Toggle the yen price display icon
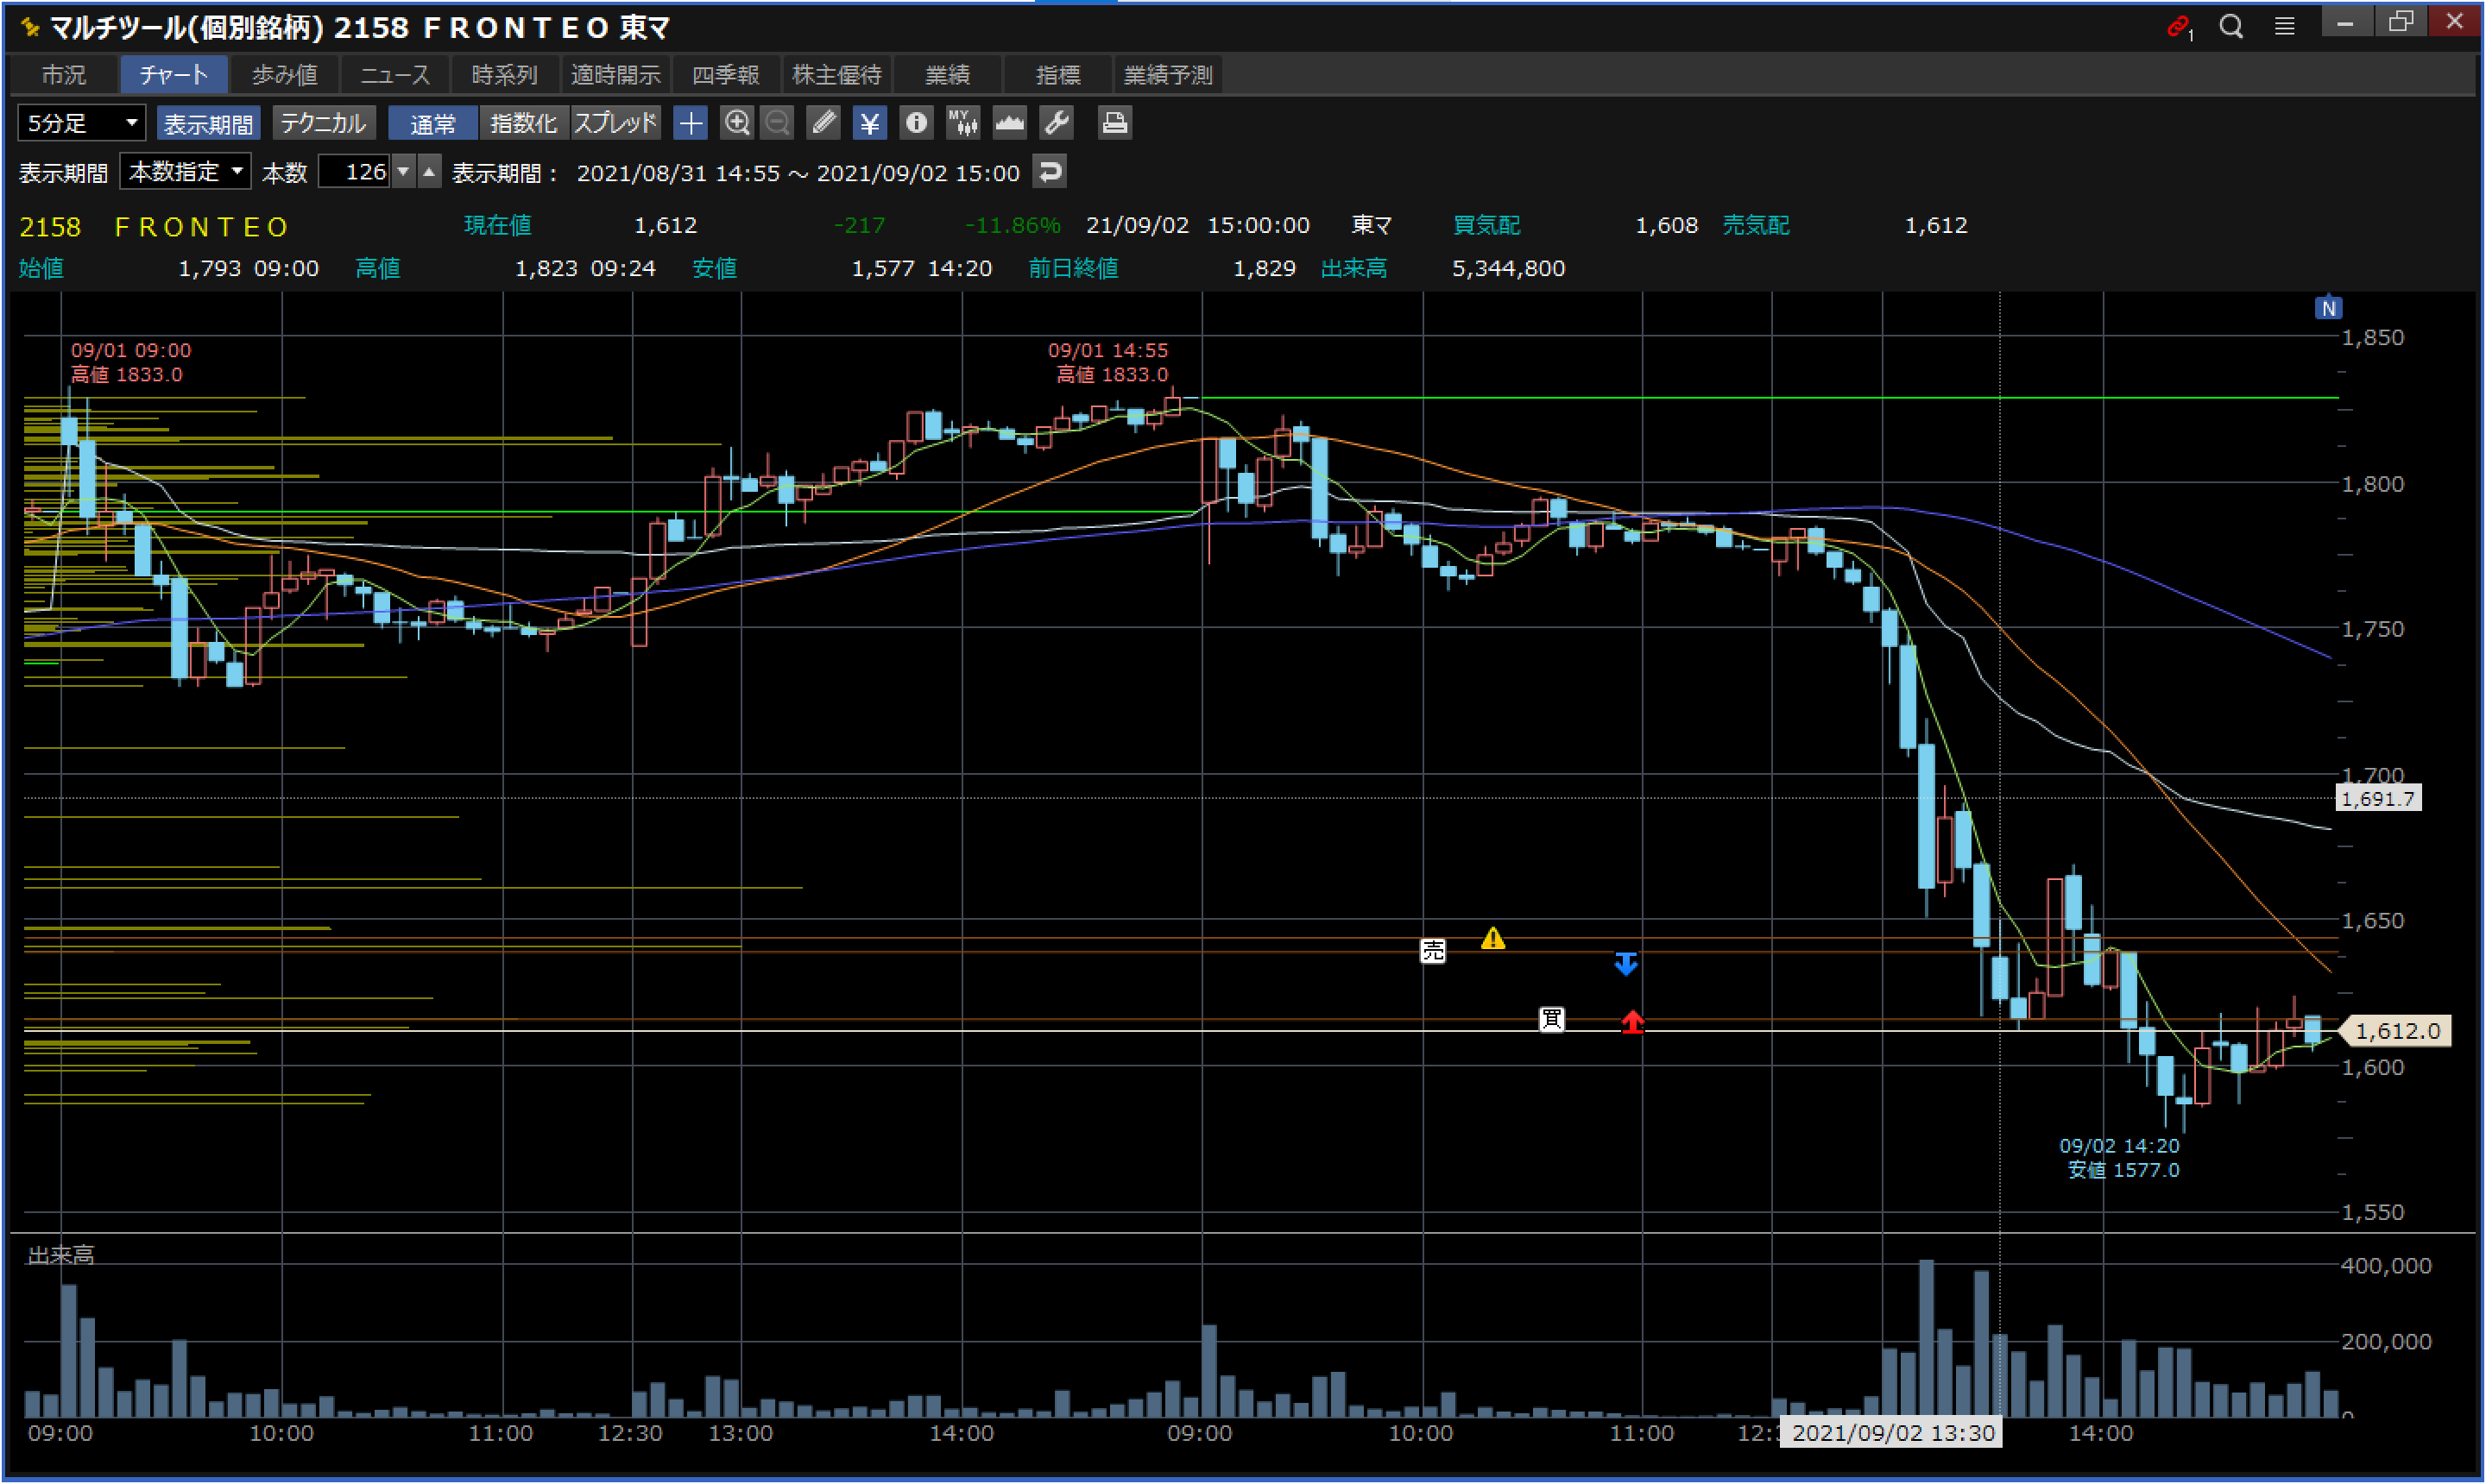The width and height of the screenshot is (2486, 1484). click(868, 123)
